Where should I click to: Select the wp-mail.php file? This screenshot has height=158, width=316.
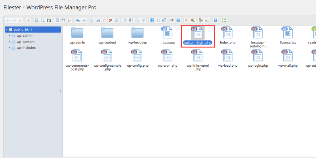(x=288, y=59)
